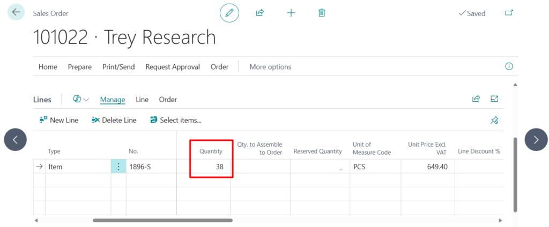Toggle the pencil edit mode icon
This screenshot has width=549, height=227.
[229, 13]
